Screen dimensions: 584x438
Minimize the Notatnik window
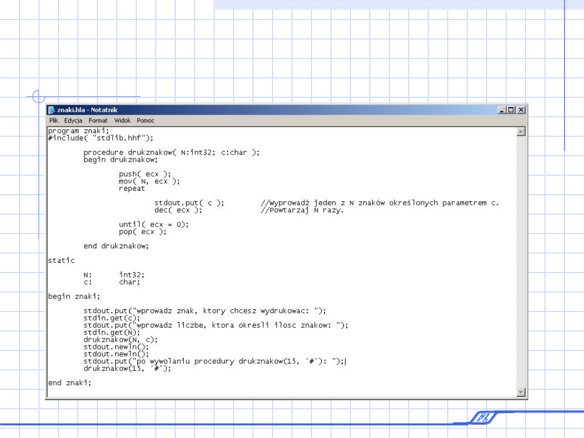502,110
